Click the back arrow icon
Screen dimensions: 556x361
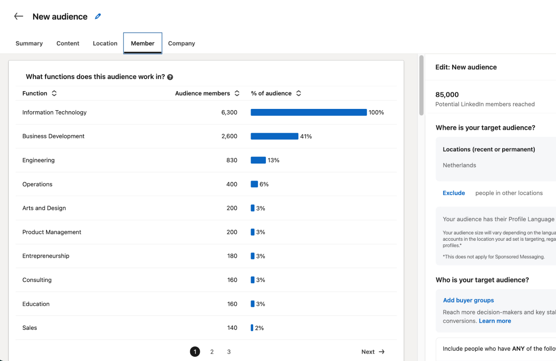[18, 16]
